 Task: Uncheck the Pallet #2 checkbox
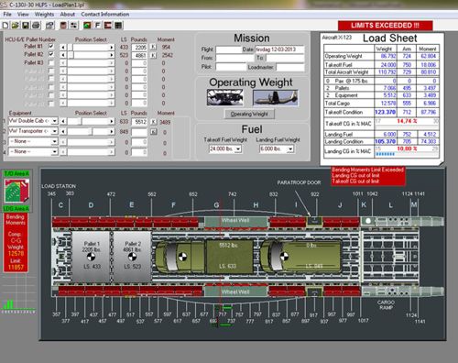click(51, 54)
